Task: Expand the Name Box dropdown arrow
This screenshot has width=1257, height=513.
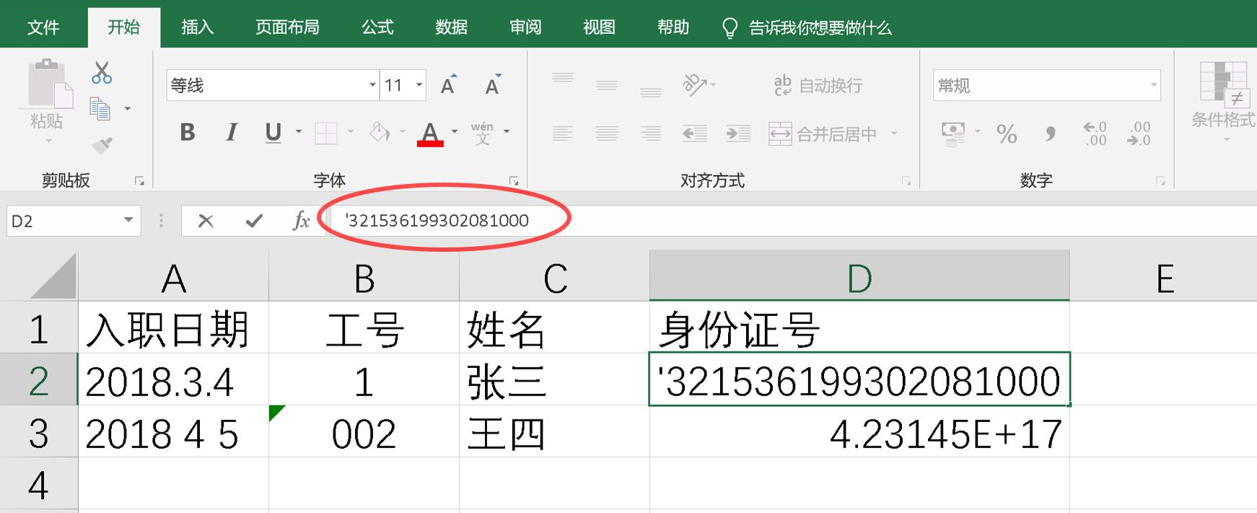Action: coord(128,220)
